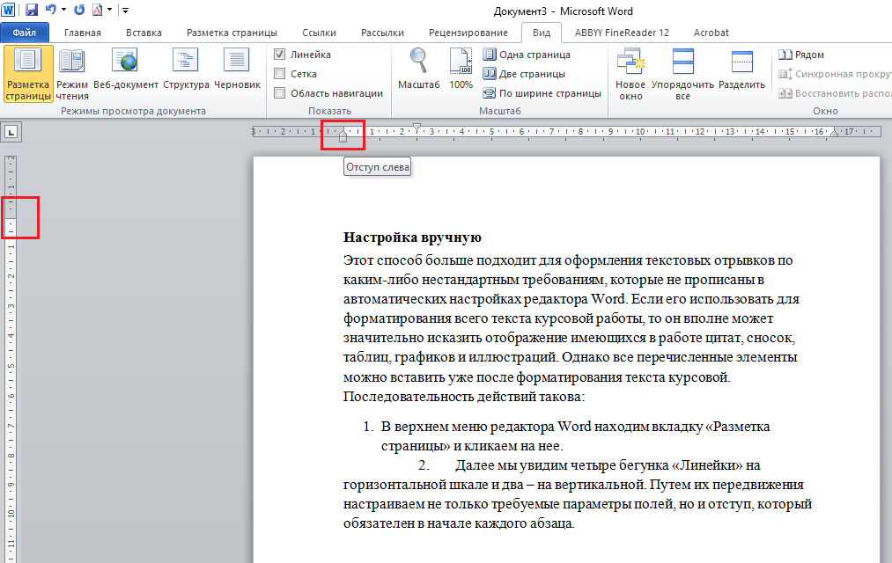Click the Word application icon in title bar
The image size is (892, 563).
click(x=8, y=10)
